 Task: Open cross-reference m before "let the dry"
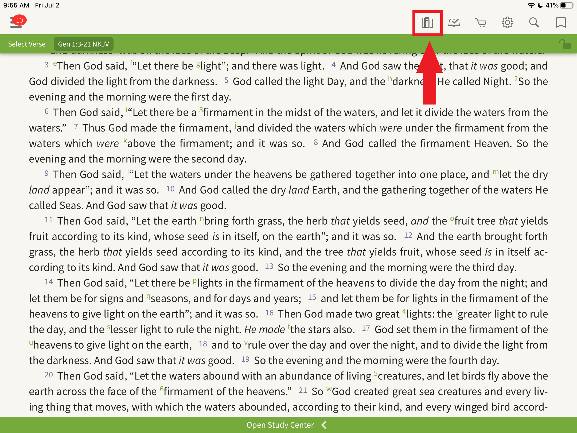click(496, 172)
